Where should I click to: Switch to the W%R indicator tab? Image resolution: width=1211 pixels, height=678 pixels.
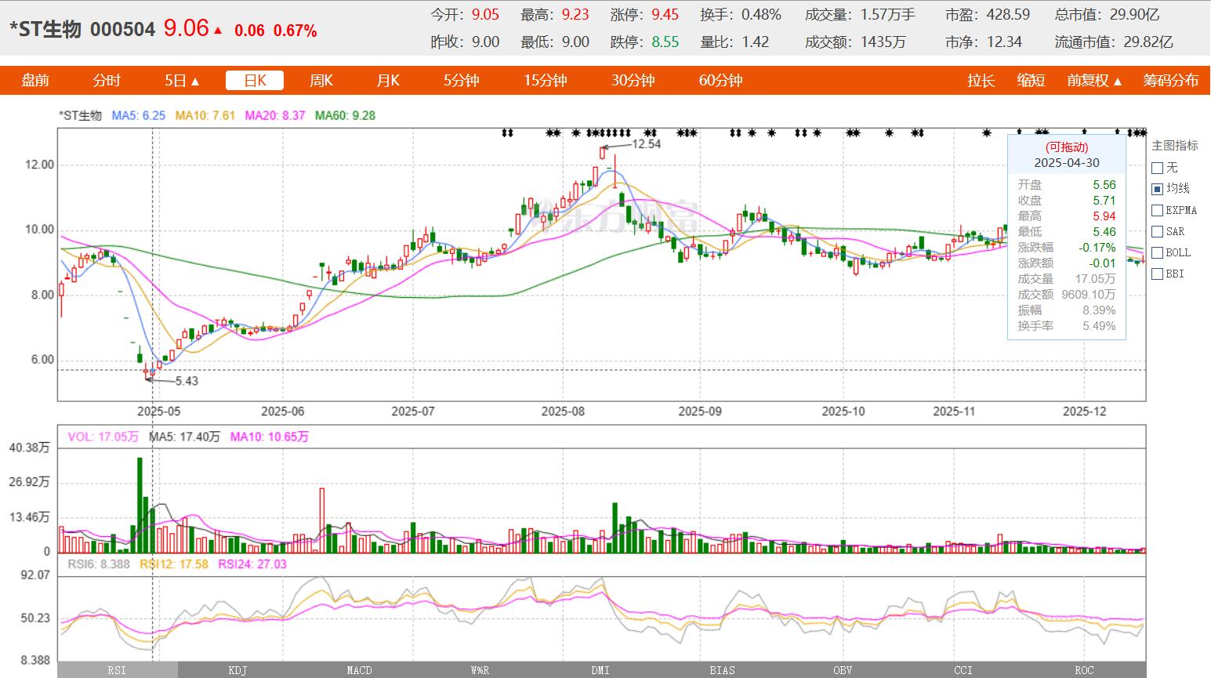[x=480, y=670]
